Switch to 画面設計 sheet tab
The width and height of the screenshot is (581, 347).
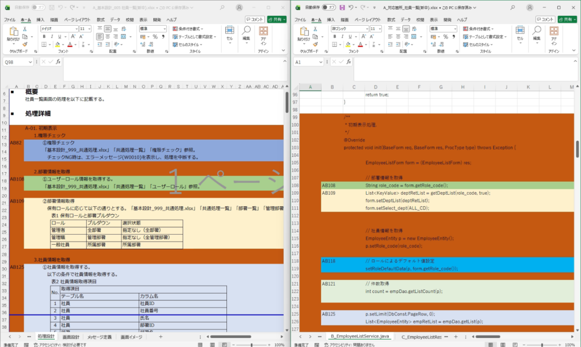tap(71, 337)
